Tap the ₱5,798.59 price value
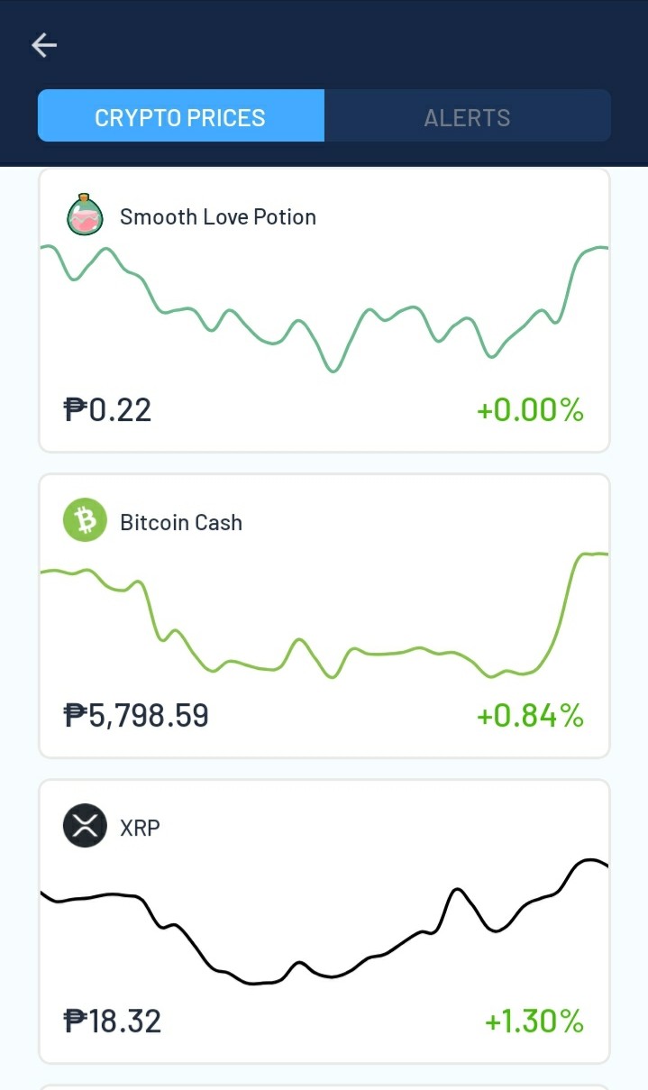 tap(136, 716)
